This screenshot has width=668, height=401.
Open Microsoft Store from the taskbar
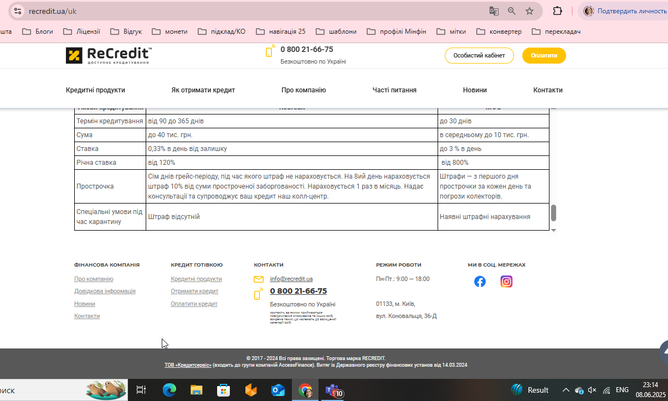223,390
